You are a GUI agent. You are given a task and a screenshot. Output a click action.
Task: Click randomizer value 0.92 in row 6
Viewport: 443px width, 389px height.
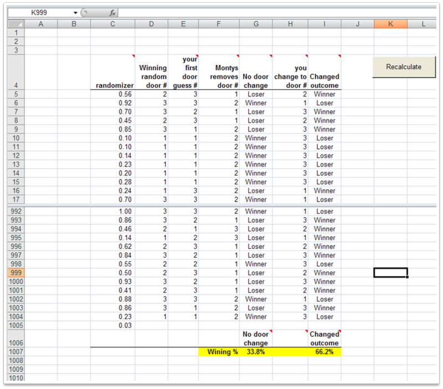coord(113,103)
